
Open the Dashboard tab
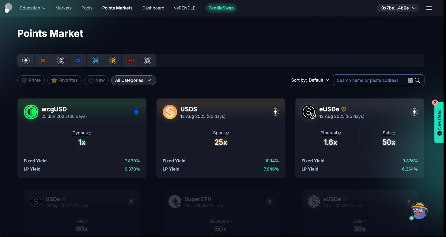point(153,8)
